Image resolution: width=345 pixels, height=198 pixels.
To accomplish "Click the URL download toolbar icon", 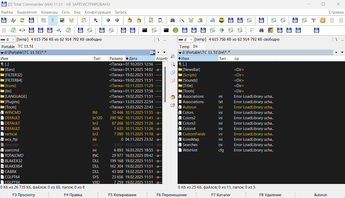I will click(x=160, y=20).
